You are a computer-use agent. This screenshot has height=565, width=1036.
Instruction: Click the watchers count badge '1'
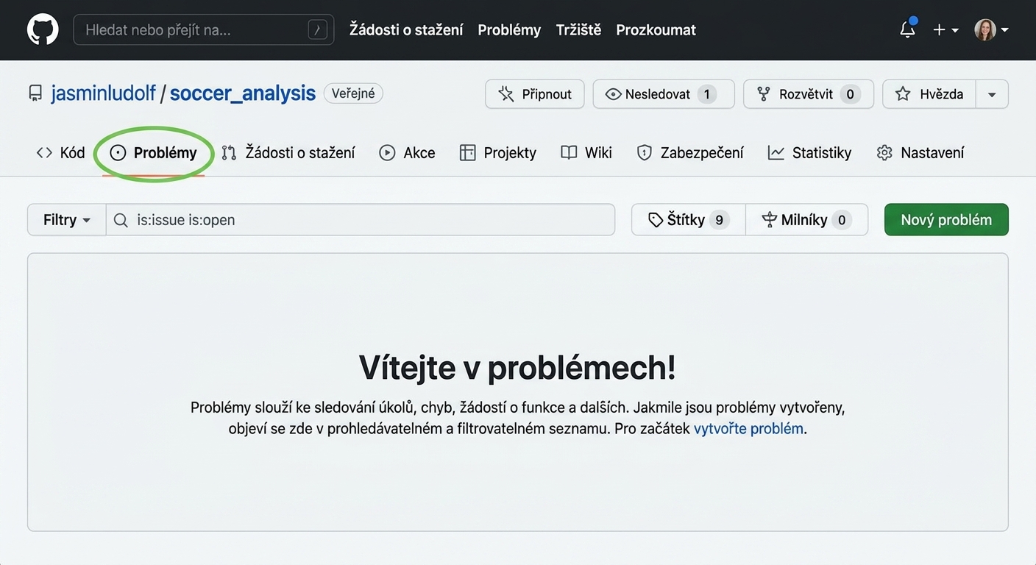click(707, 94)
